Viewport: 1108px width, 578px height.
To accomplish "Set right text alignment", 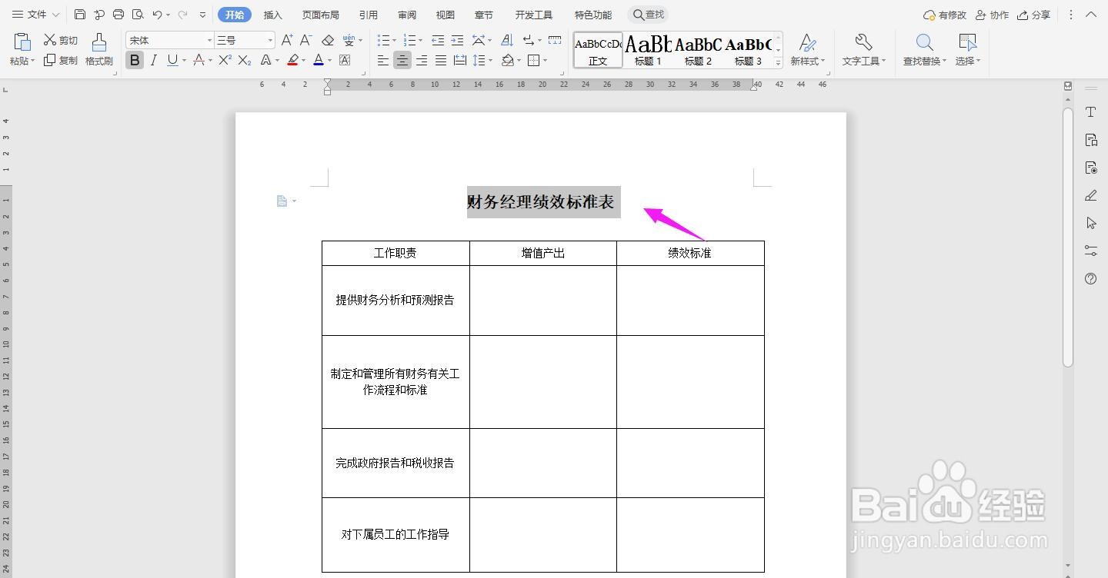I will pos(422,60).
